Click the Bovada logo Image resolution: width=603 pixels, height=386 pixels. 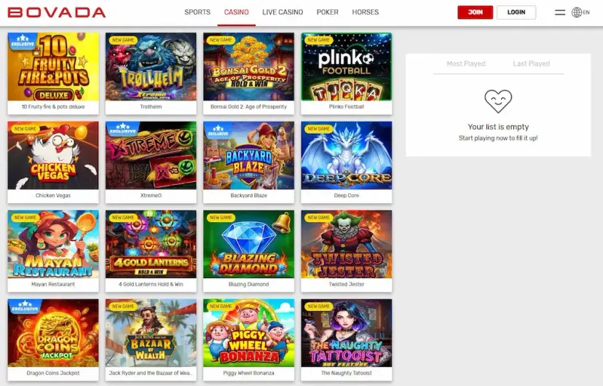coord(57,12)
